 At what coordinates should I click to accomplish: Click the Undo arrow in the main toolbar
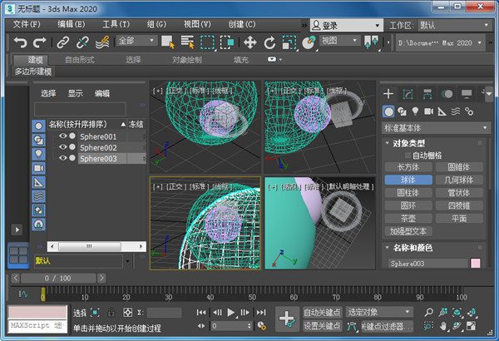click(20, 42)
